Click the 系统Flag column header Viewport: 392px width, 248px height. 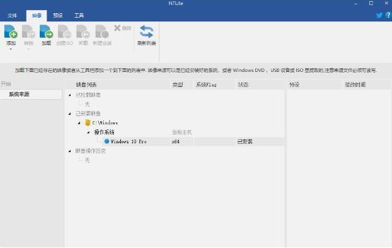(214, 85)
